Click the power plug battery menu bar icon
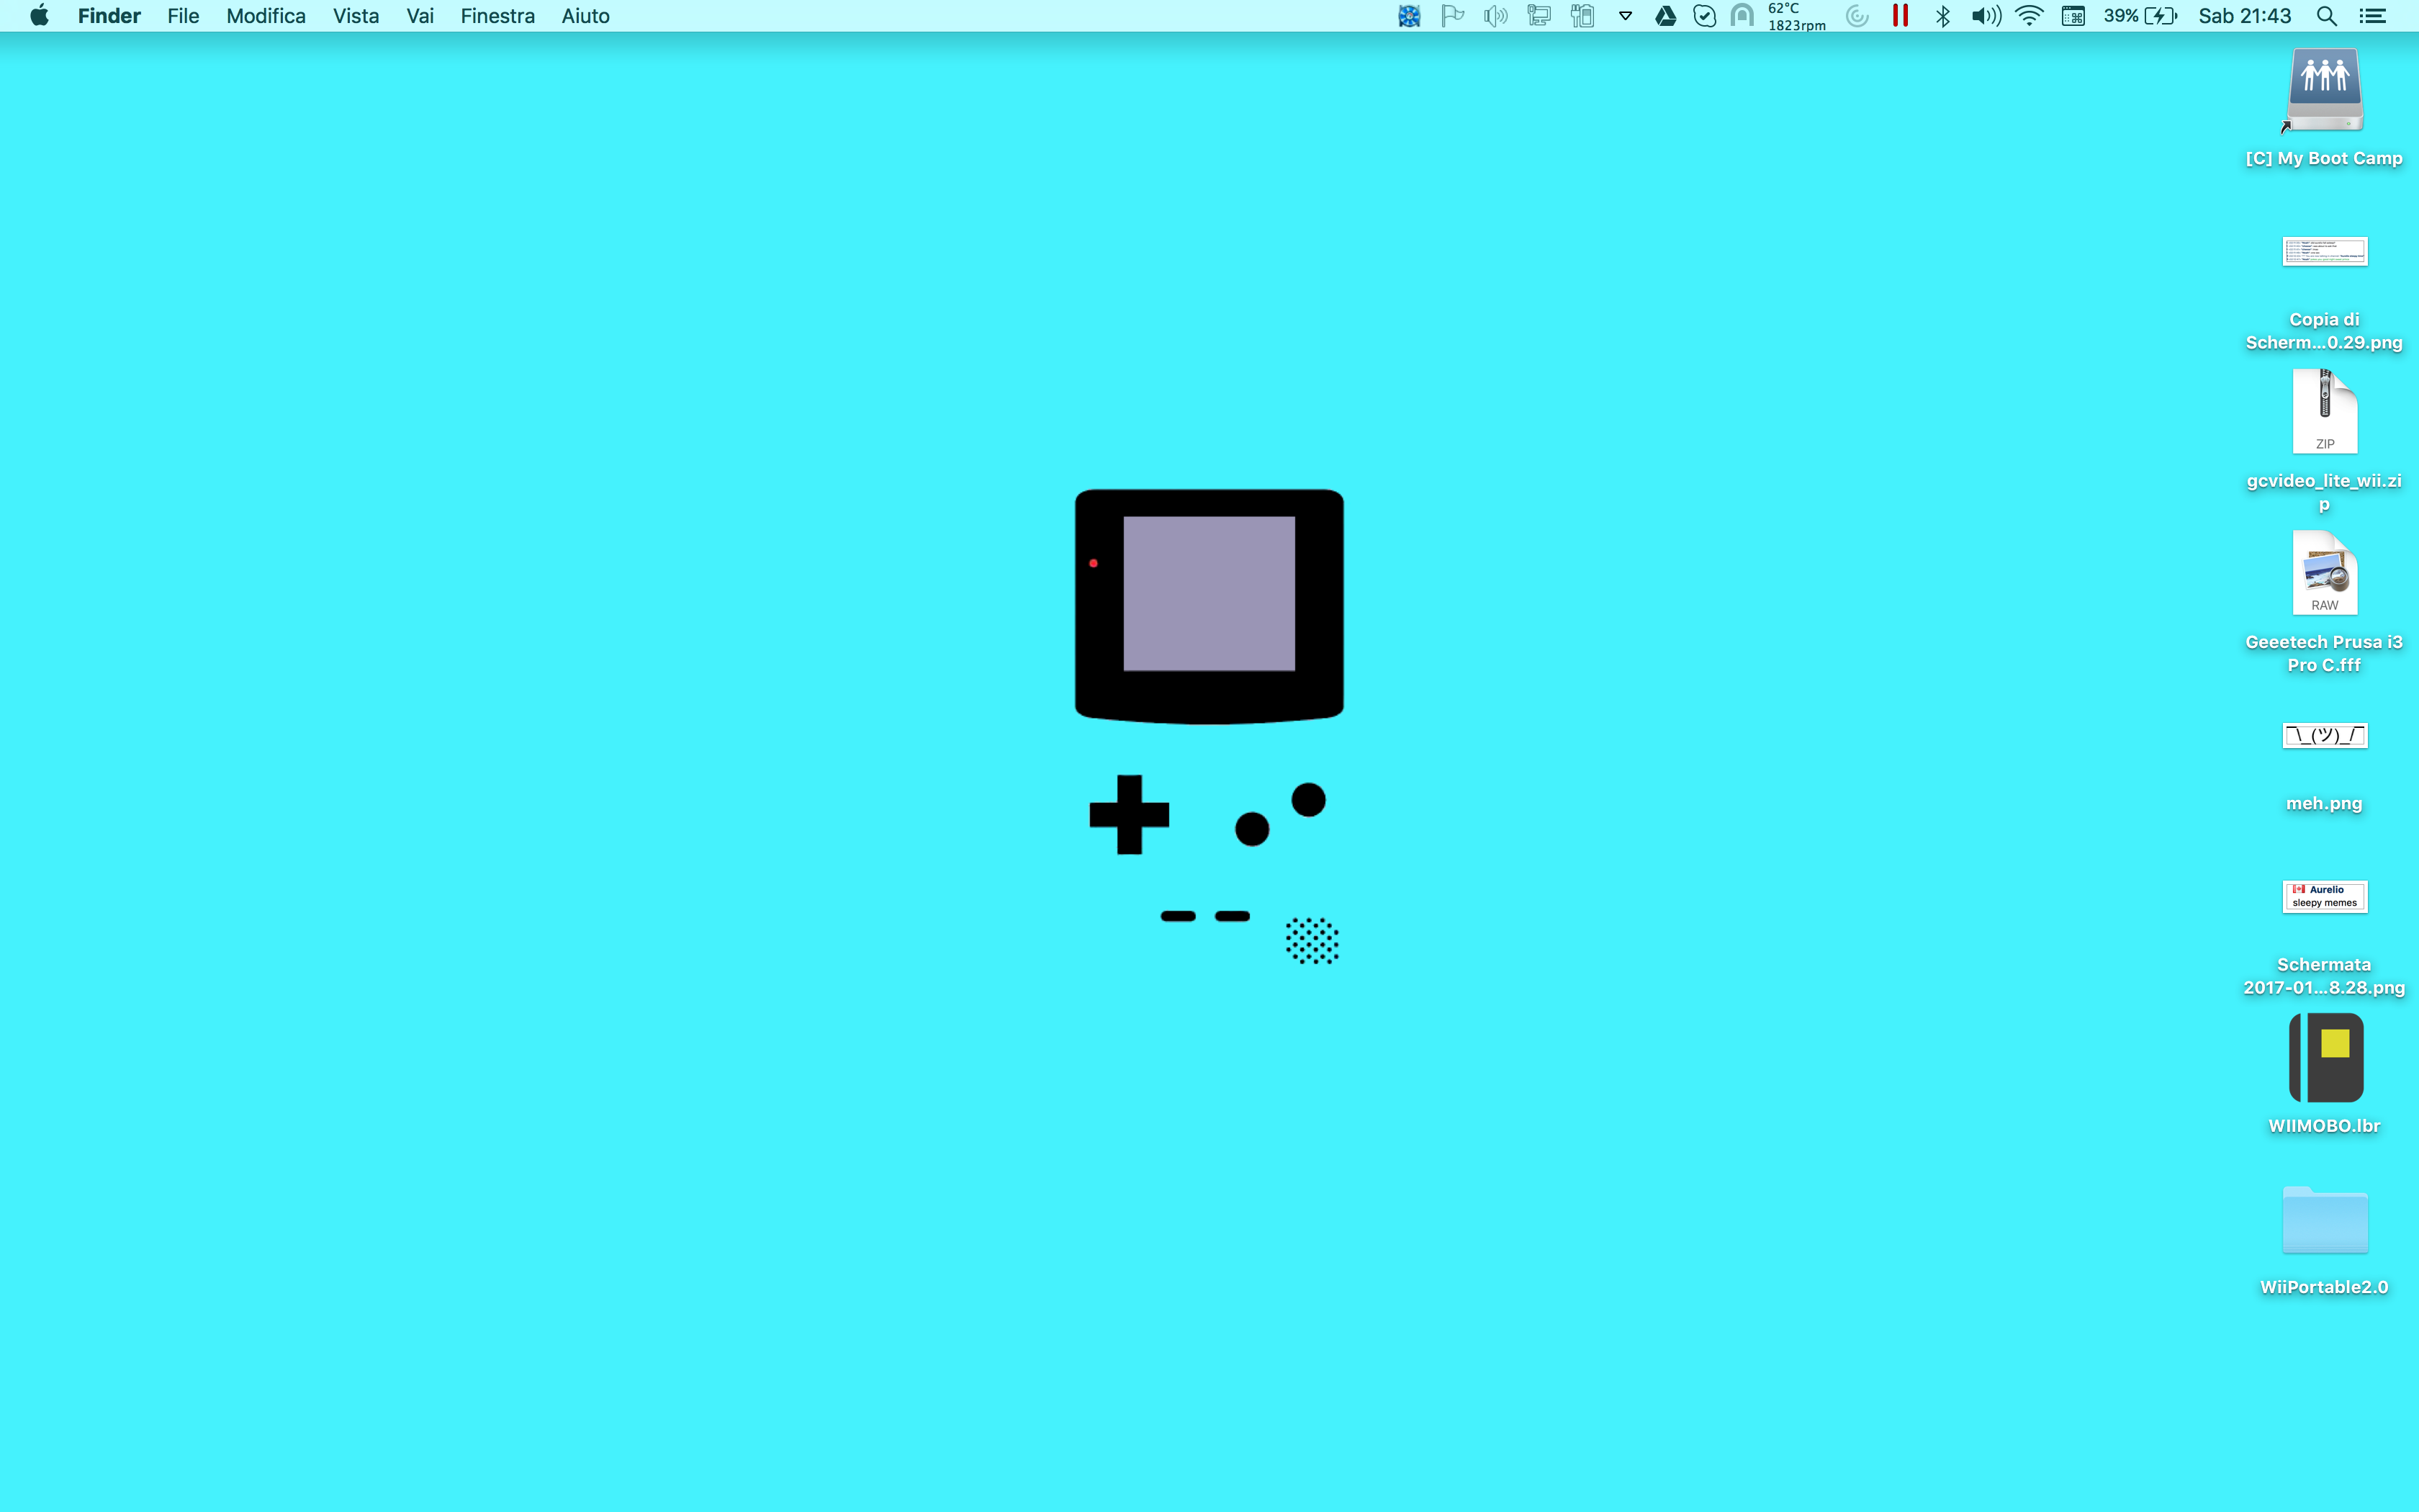The width and height of the screenshot is (2419, 1512). pos(1581,16)
